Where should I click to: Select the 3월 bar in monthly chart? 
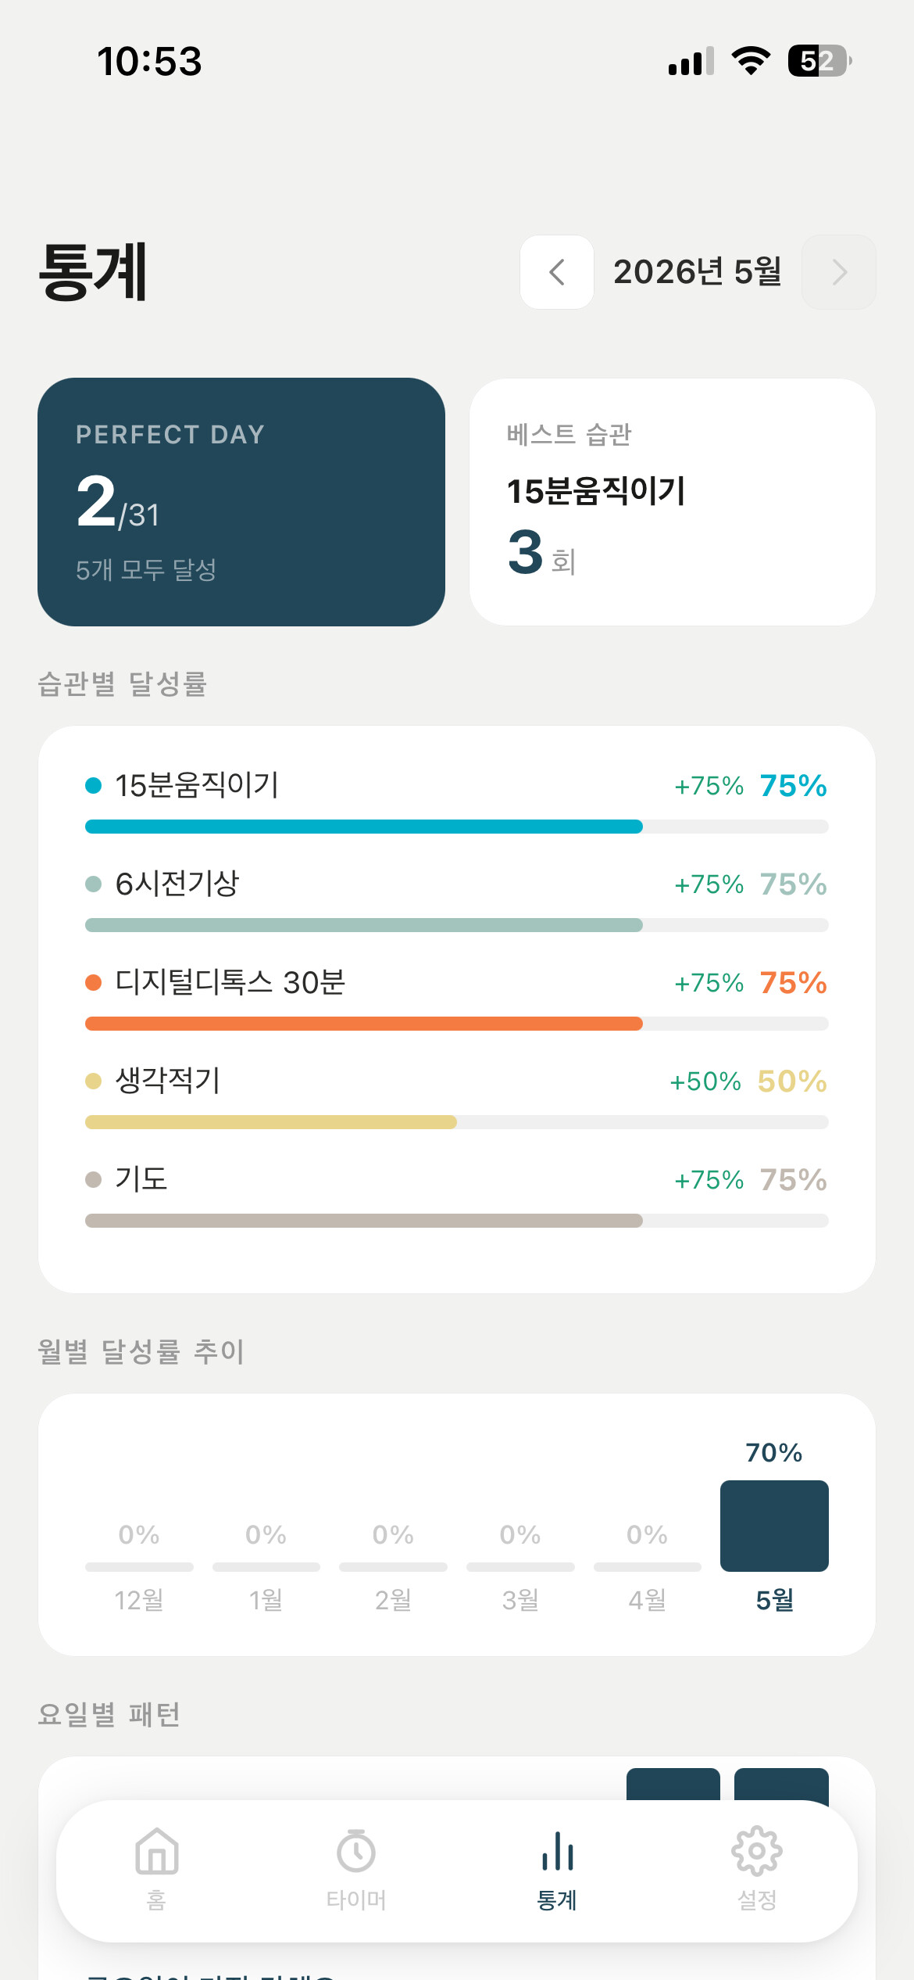pos(520,1566)
